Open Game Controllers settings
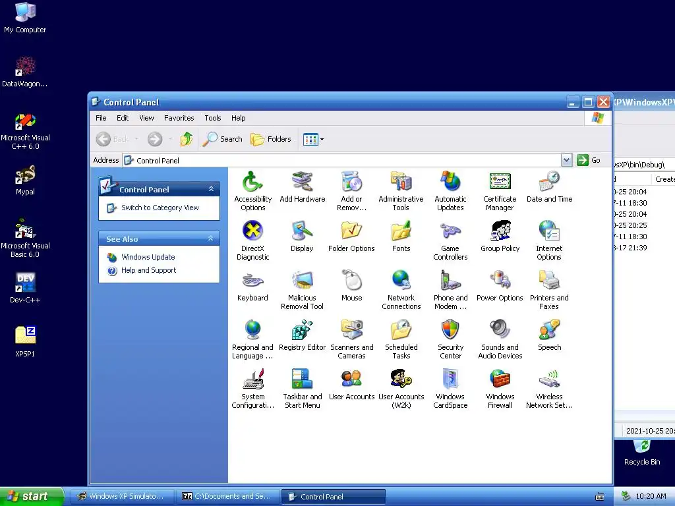 click(x=450, y=240)
